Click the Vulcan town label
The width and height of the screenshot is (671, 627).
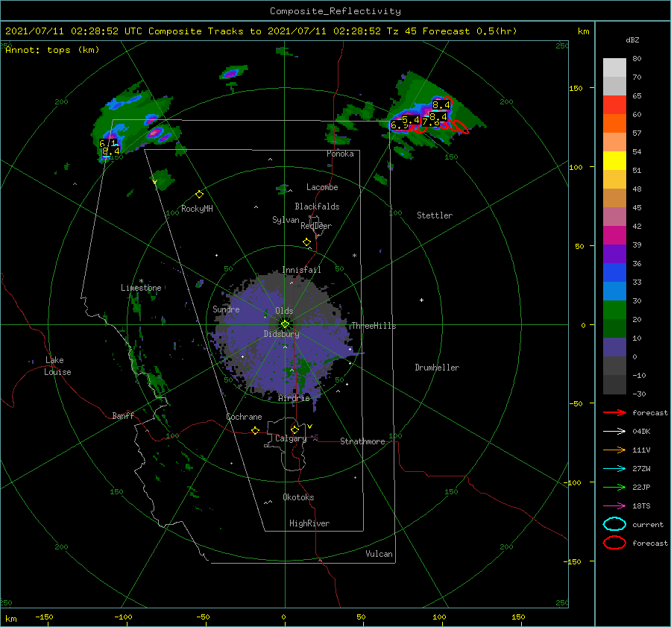coord(379,554)
